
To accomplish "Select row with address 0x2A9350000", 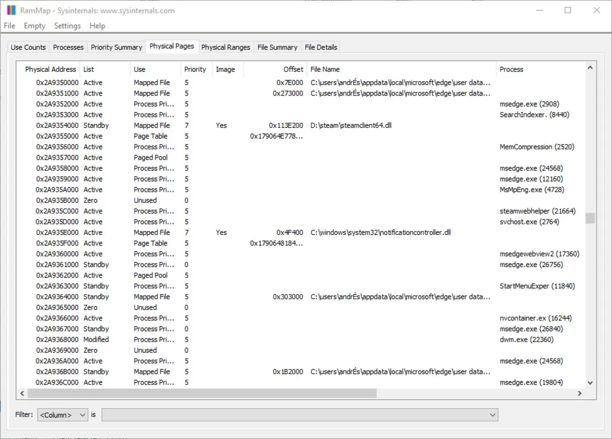I will [301, 82].
